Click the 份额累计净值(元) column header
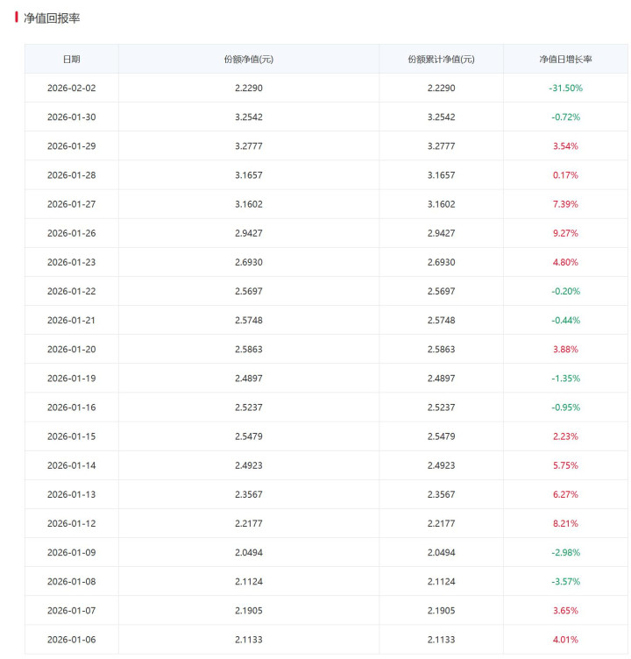 [441, 59]
